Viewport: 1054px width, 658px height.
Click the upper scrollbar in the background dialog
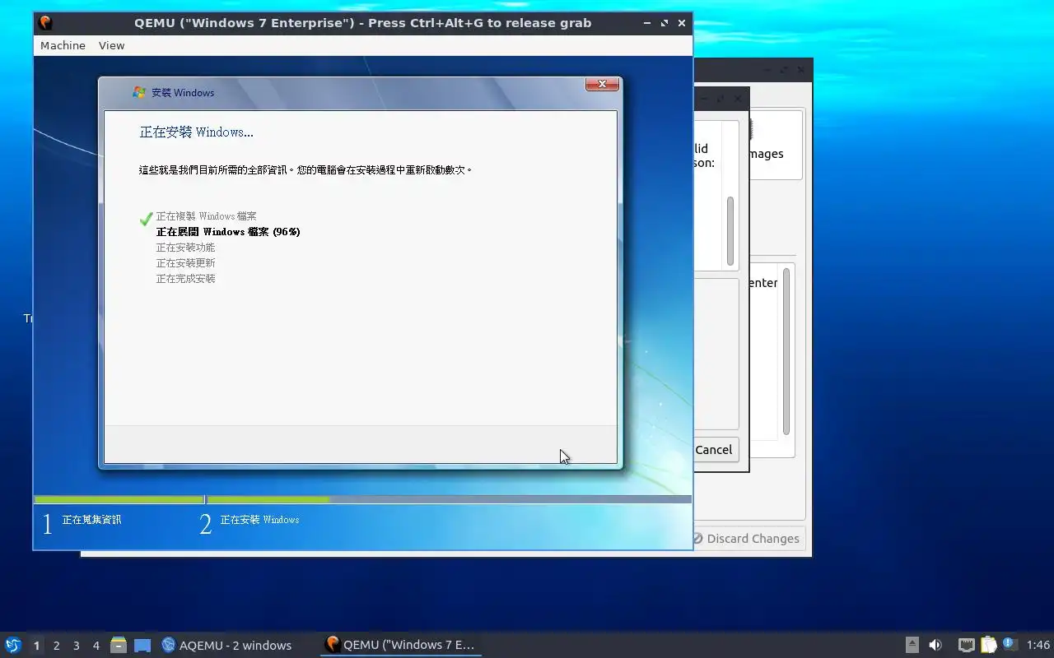click(730, 231)
